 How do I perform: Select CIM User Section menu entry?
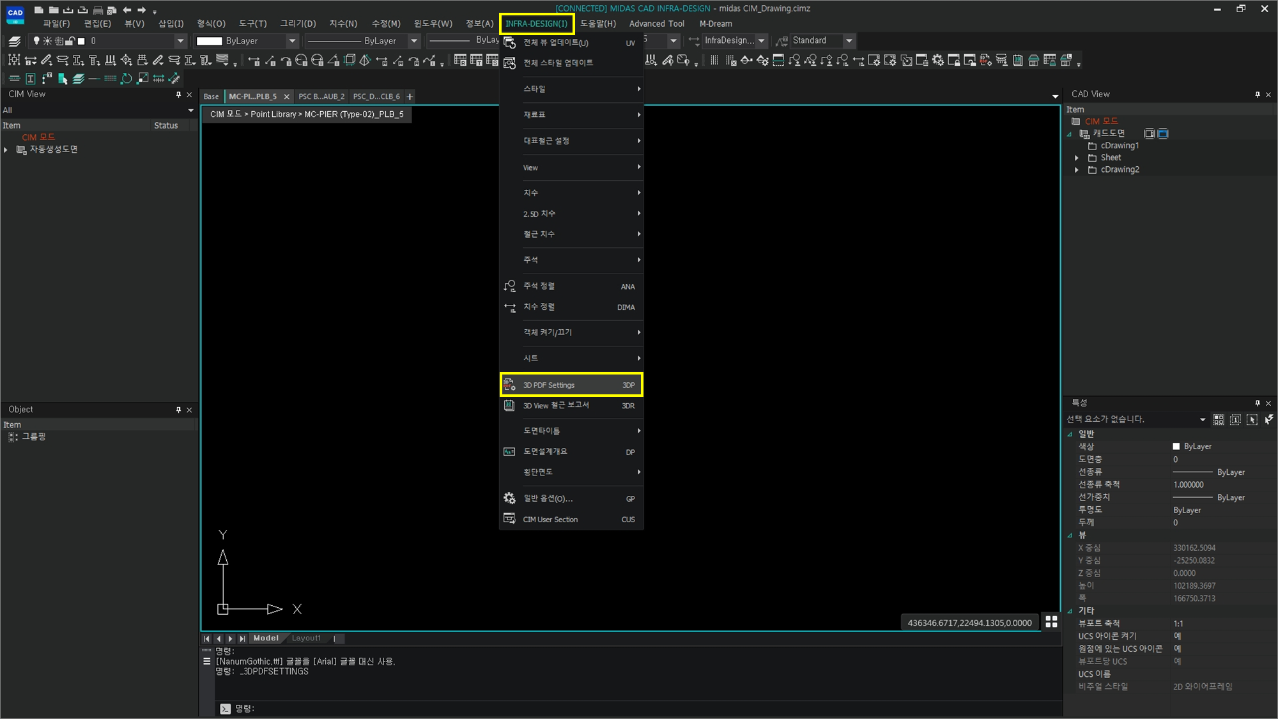pos(550,520)
